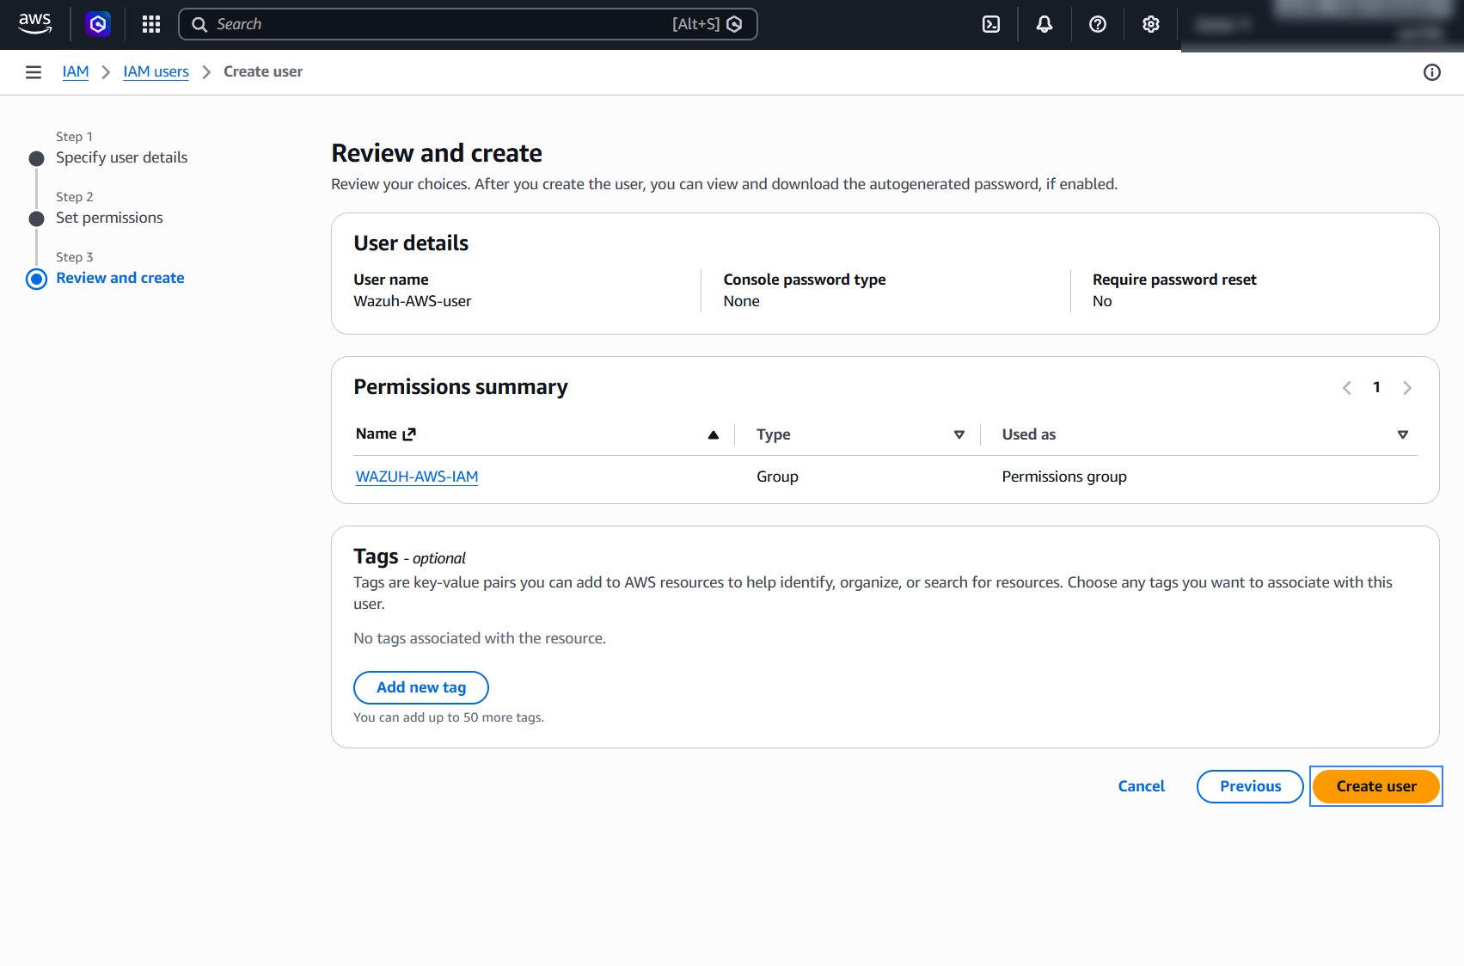This screenshot has width=1464, height=966.
Task: Click the Console password type None value
Action: pyautogui.click(x=741, y=301)
